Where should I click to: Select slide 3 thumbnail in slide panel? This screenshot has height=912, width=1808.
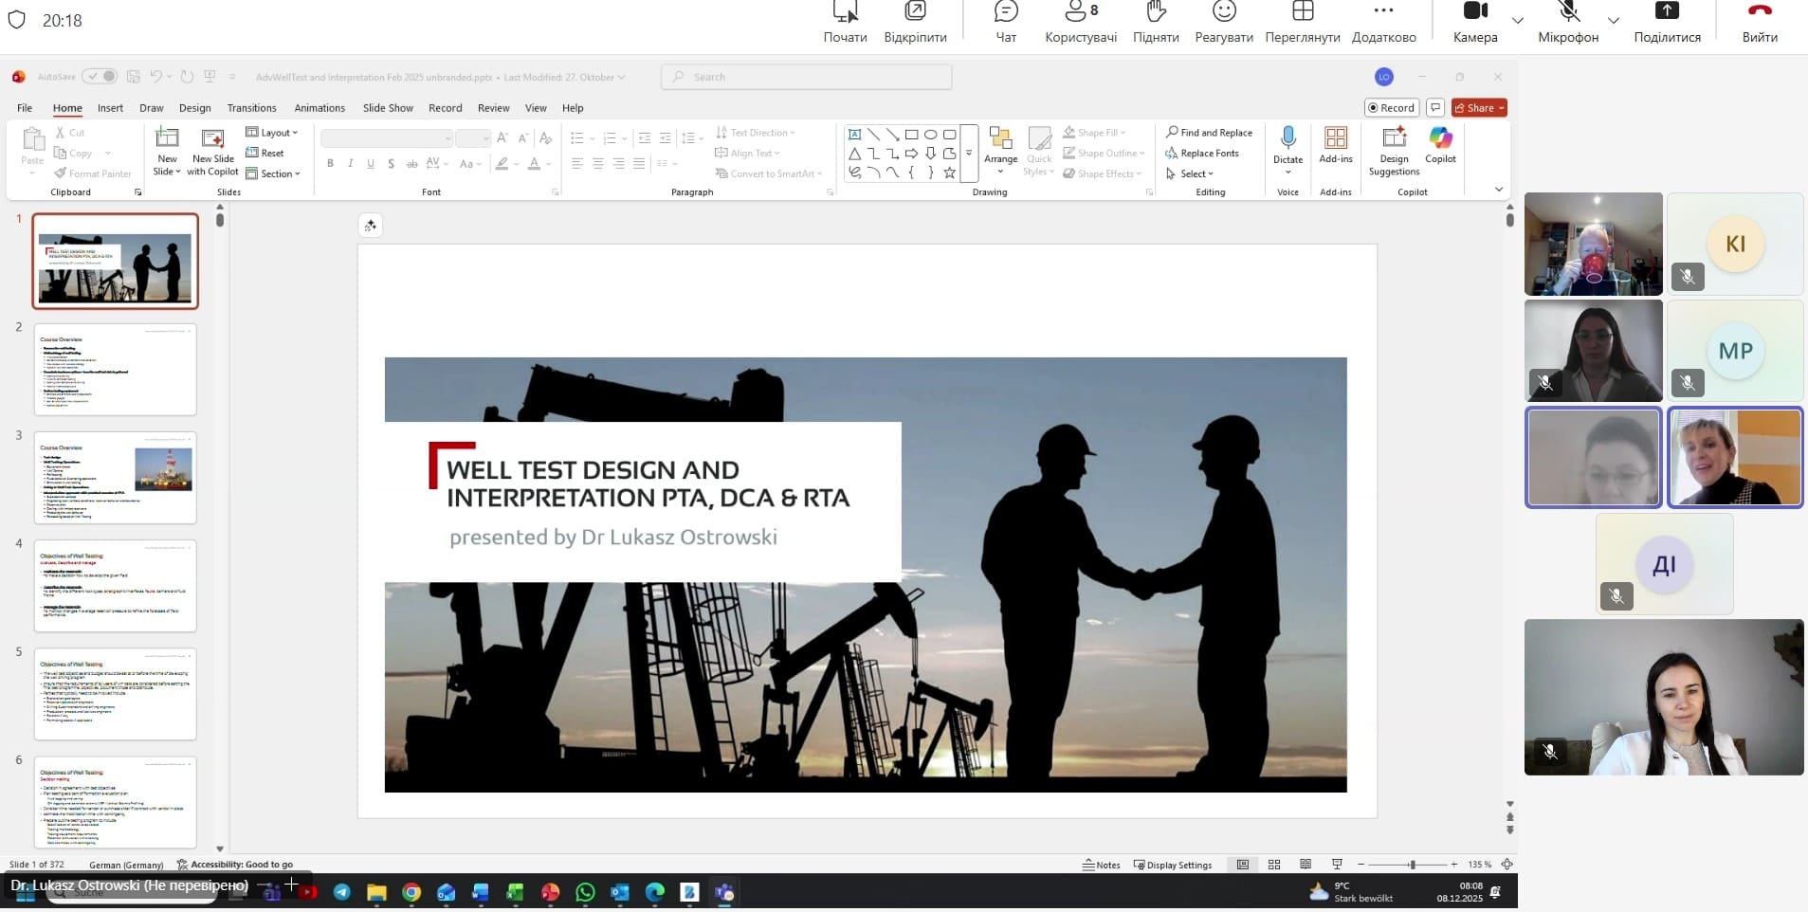point(116,477)
